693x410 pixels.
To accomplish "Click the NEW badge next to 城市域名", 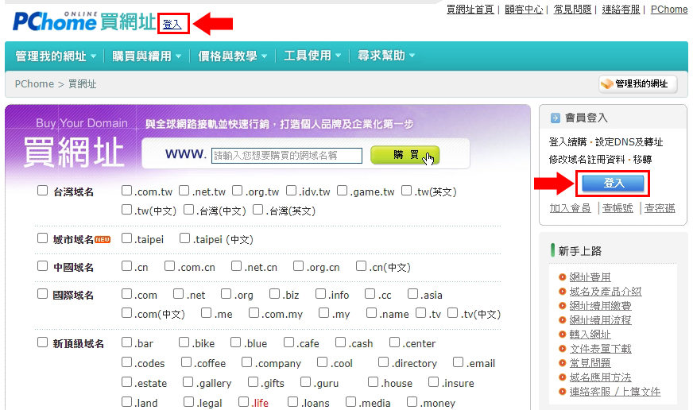I will tap(103, 239).
